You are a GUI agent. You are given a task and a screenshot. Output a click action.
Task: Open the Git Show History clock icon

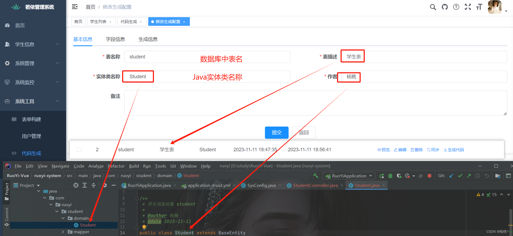click(478, 176)
